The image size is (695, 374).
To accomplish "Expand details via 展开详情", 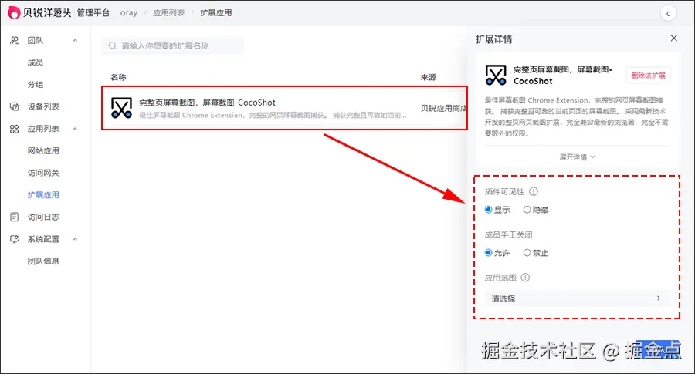I will coord(577,157).
